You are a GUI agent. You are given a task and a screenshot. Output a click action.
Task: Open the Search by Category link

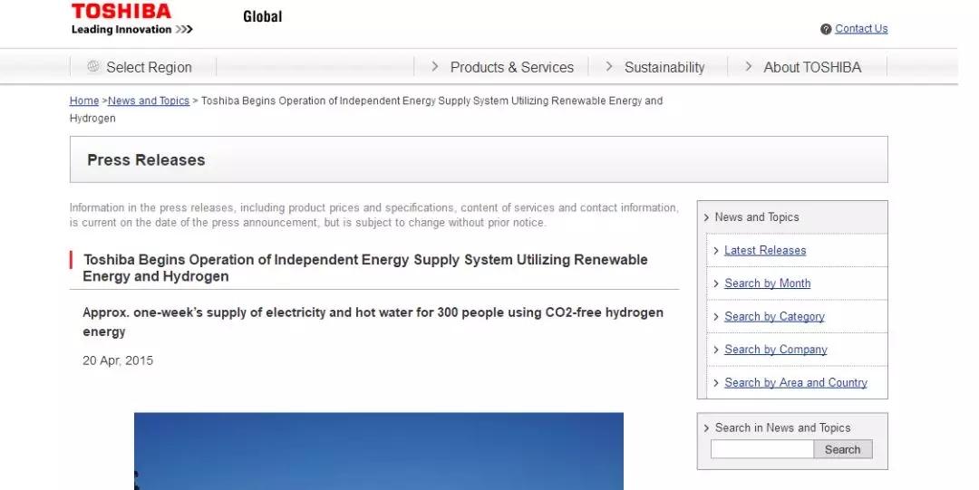[x=774, y=316]
